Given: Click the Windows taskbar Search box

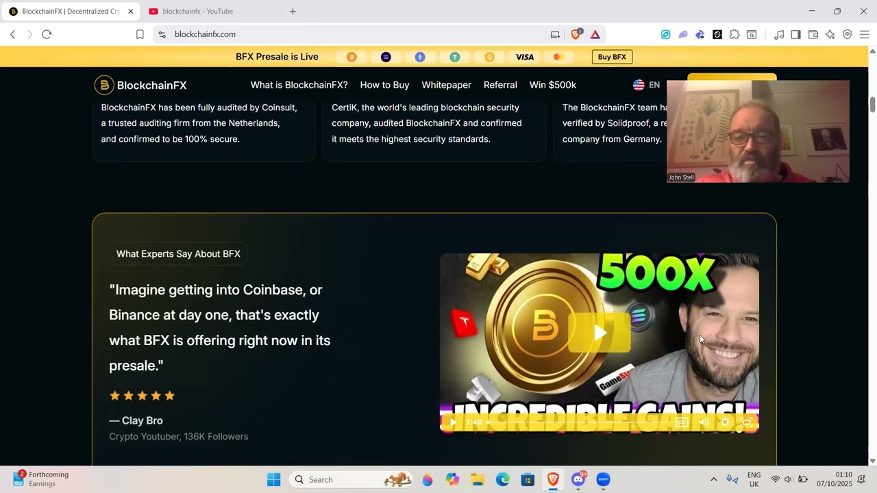Looking at the screenshot, I should point(351,479).
